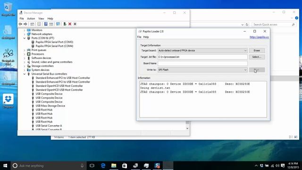This screenshot has width=302, height=170.
Task: Open the Dropbox desktop shortcut
Action: coord(8,101)
